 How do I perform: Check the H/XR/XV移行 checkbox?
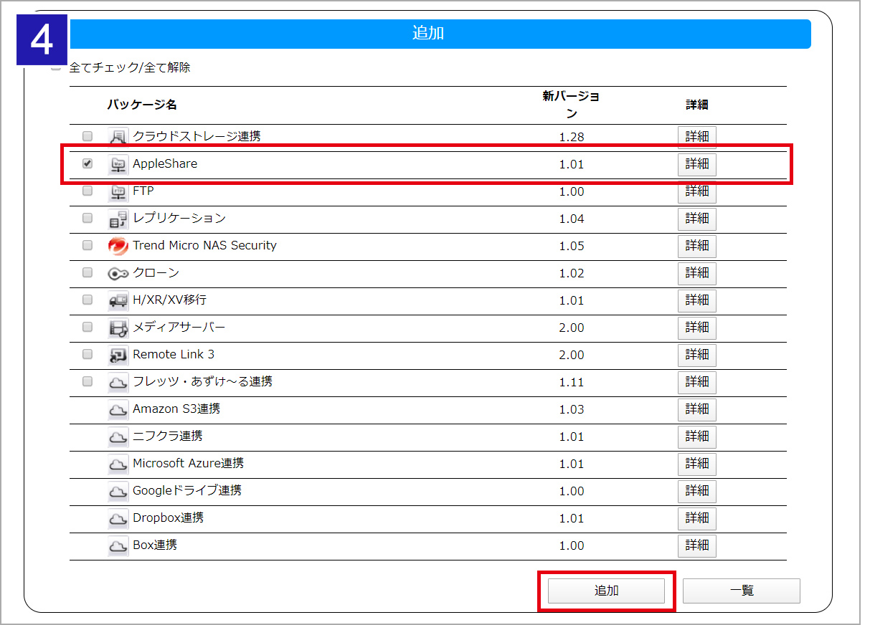click(x=88, y=300)
